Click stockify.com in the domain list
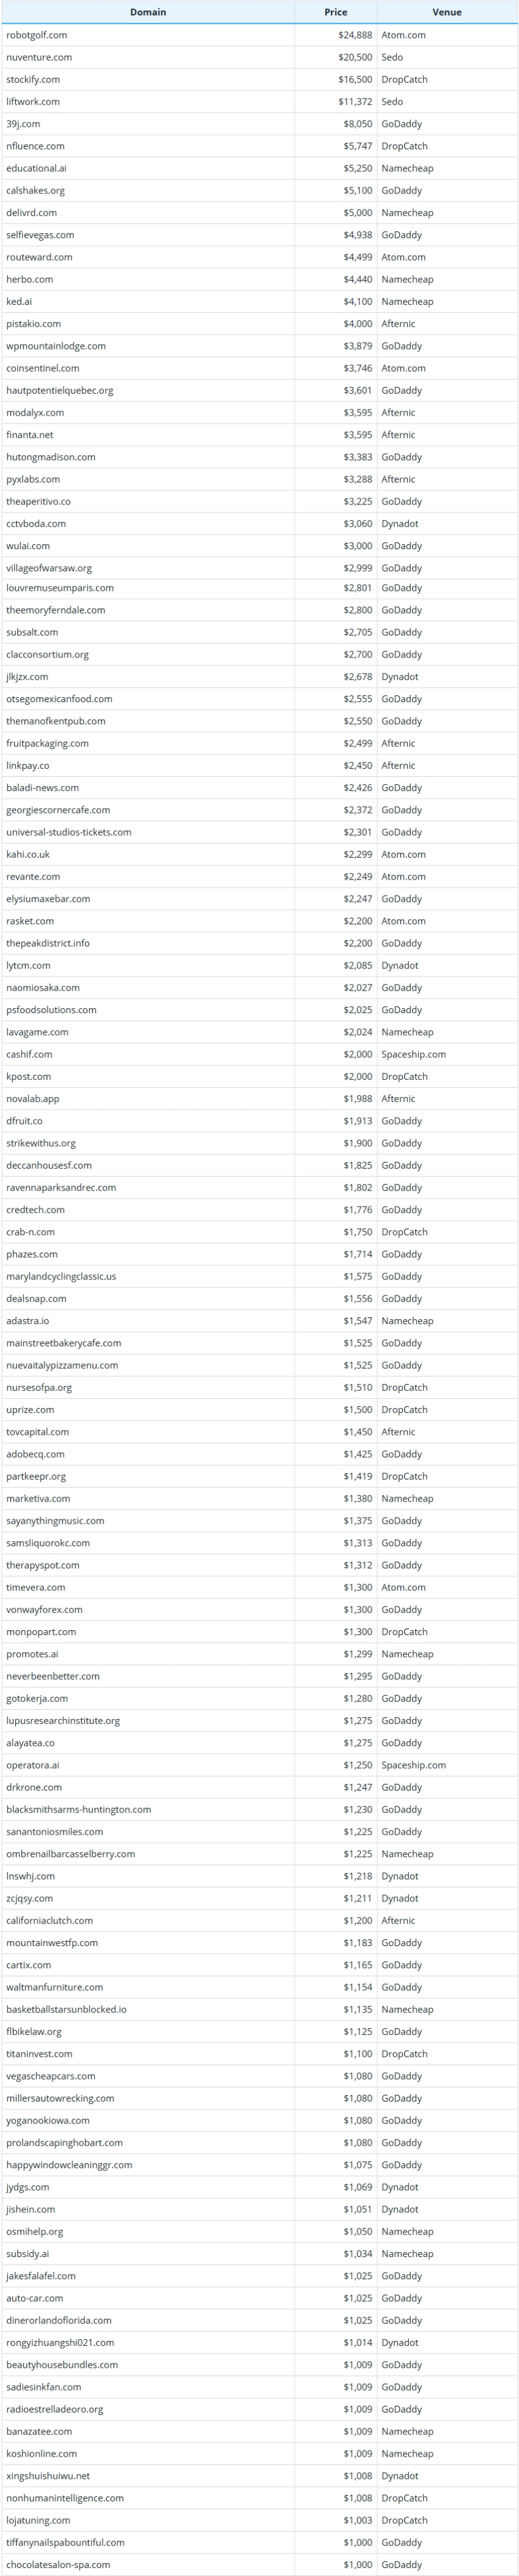519x2576 pixels. pos(33,79)
